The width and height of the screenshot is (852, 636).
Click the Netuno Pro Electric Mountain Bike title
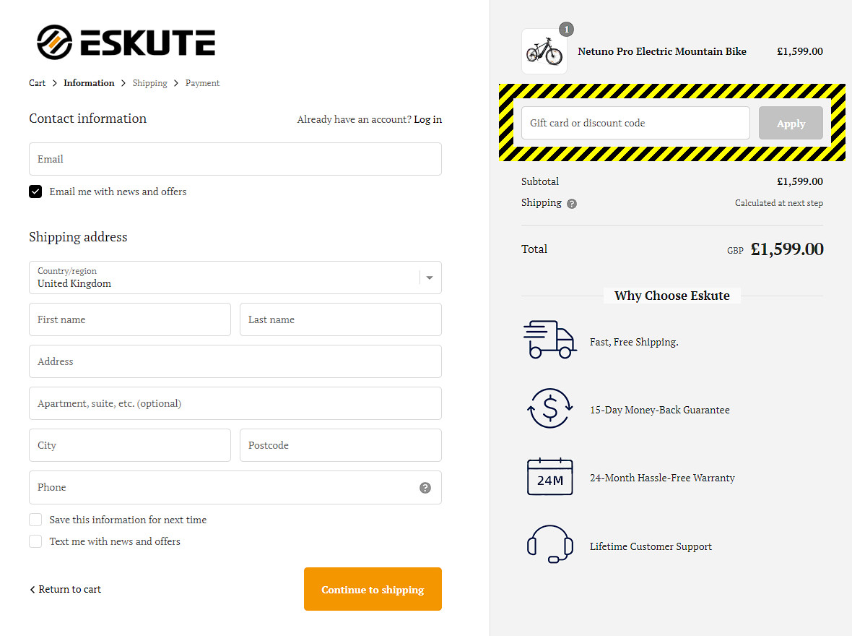point(662,52)
